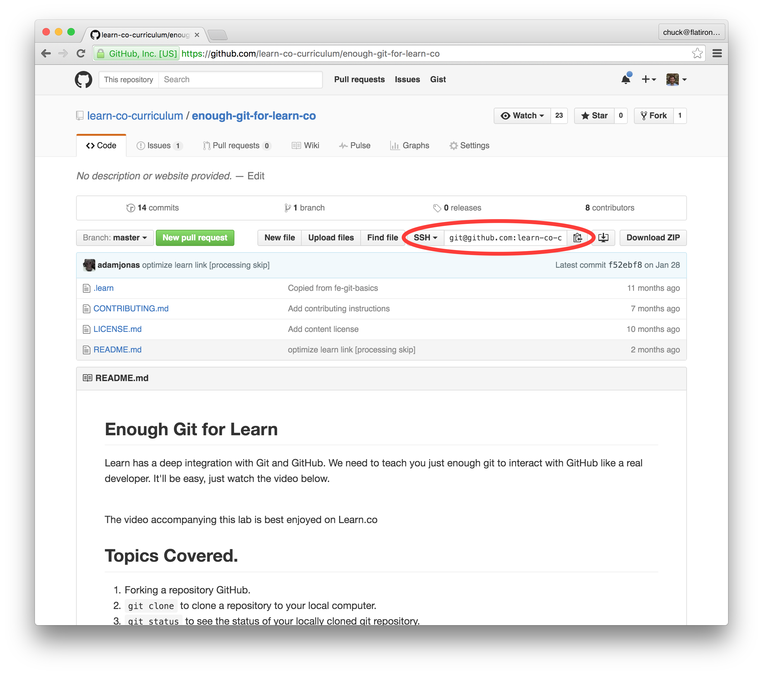This screenshot has width=763, height=675.
Task: Click the SSH protocol toggle button
Action: coord(423,237)
